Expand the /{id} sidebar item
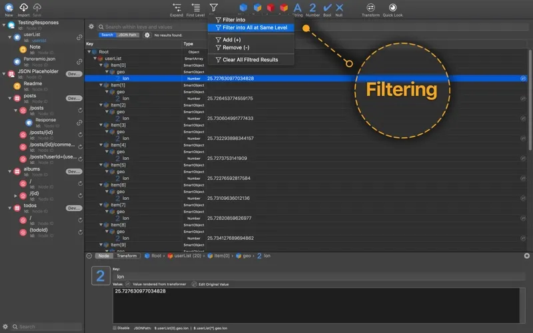The image size is (533, 333). [x=15, y=196]
